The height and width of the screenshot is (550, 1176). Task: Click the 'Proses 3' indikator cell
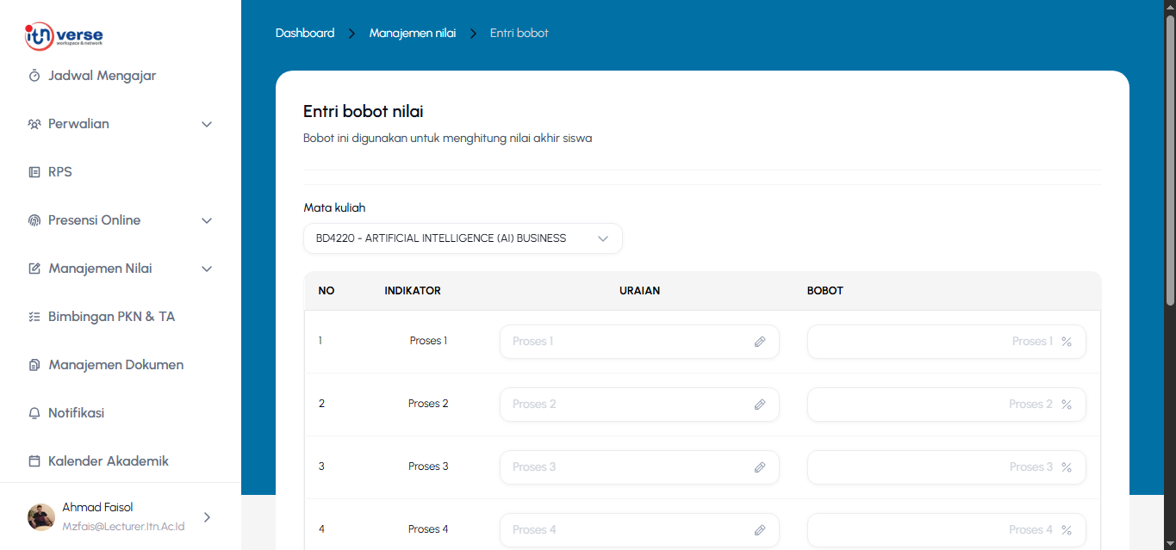(428, 467)
